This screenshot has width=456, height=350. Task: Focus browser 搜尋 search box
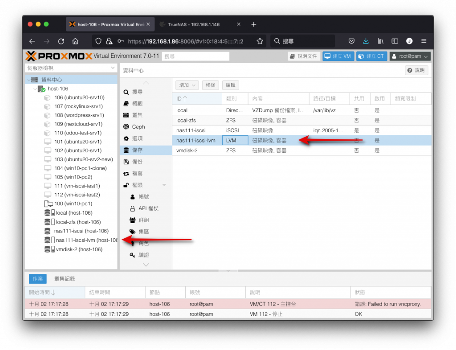point(303,41)
